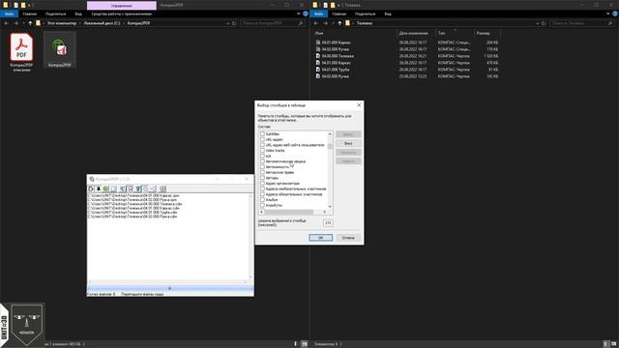
Task: Open Explorer help in the Kompas2PDF window
Action: click(x=306, y=14)
